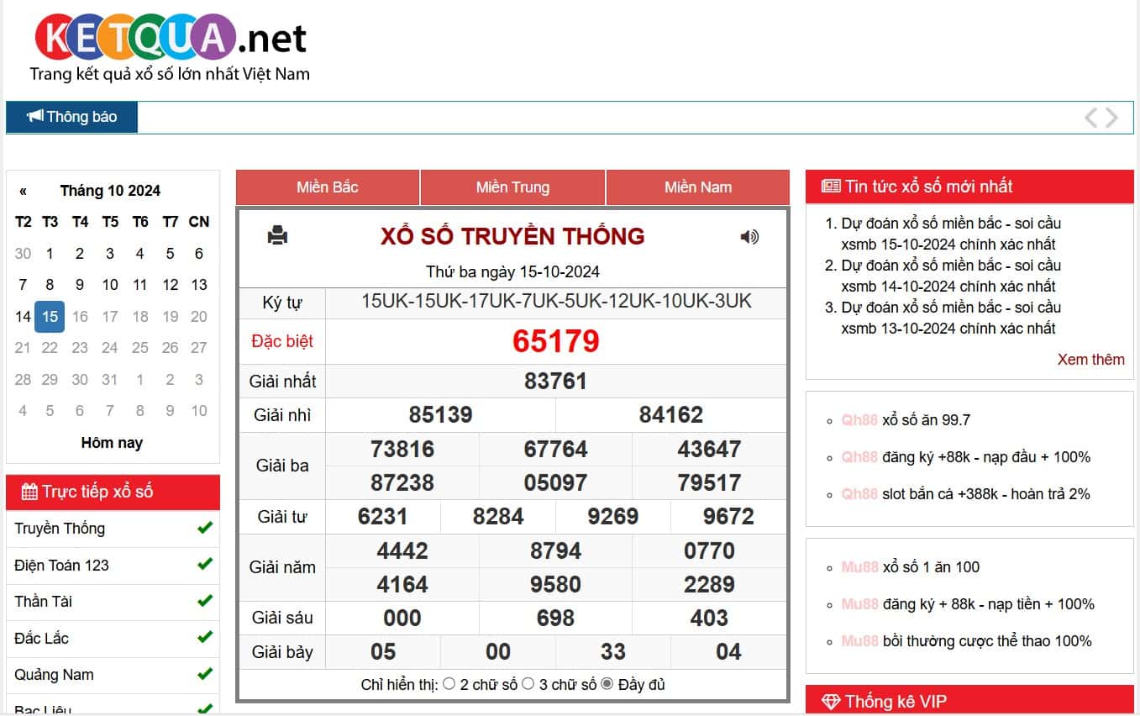
Task: Click the Thống kê VIP header
Action: tap(969, 702)
